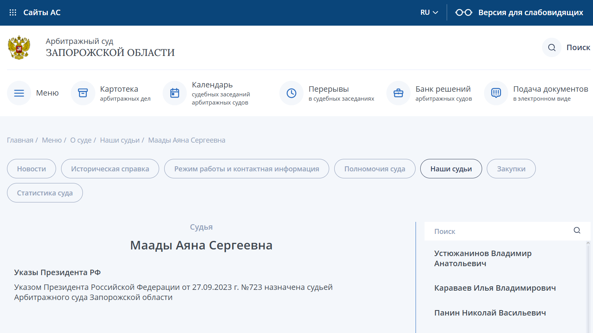
Task: Open judge Караваев Илья Владимирович profile
Action: (495, 288)
